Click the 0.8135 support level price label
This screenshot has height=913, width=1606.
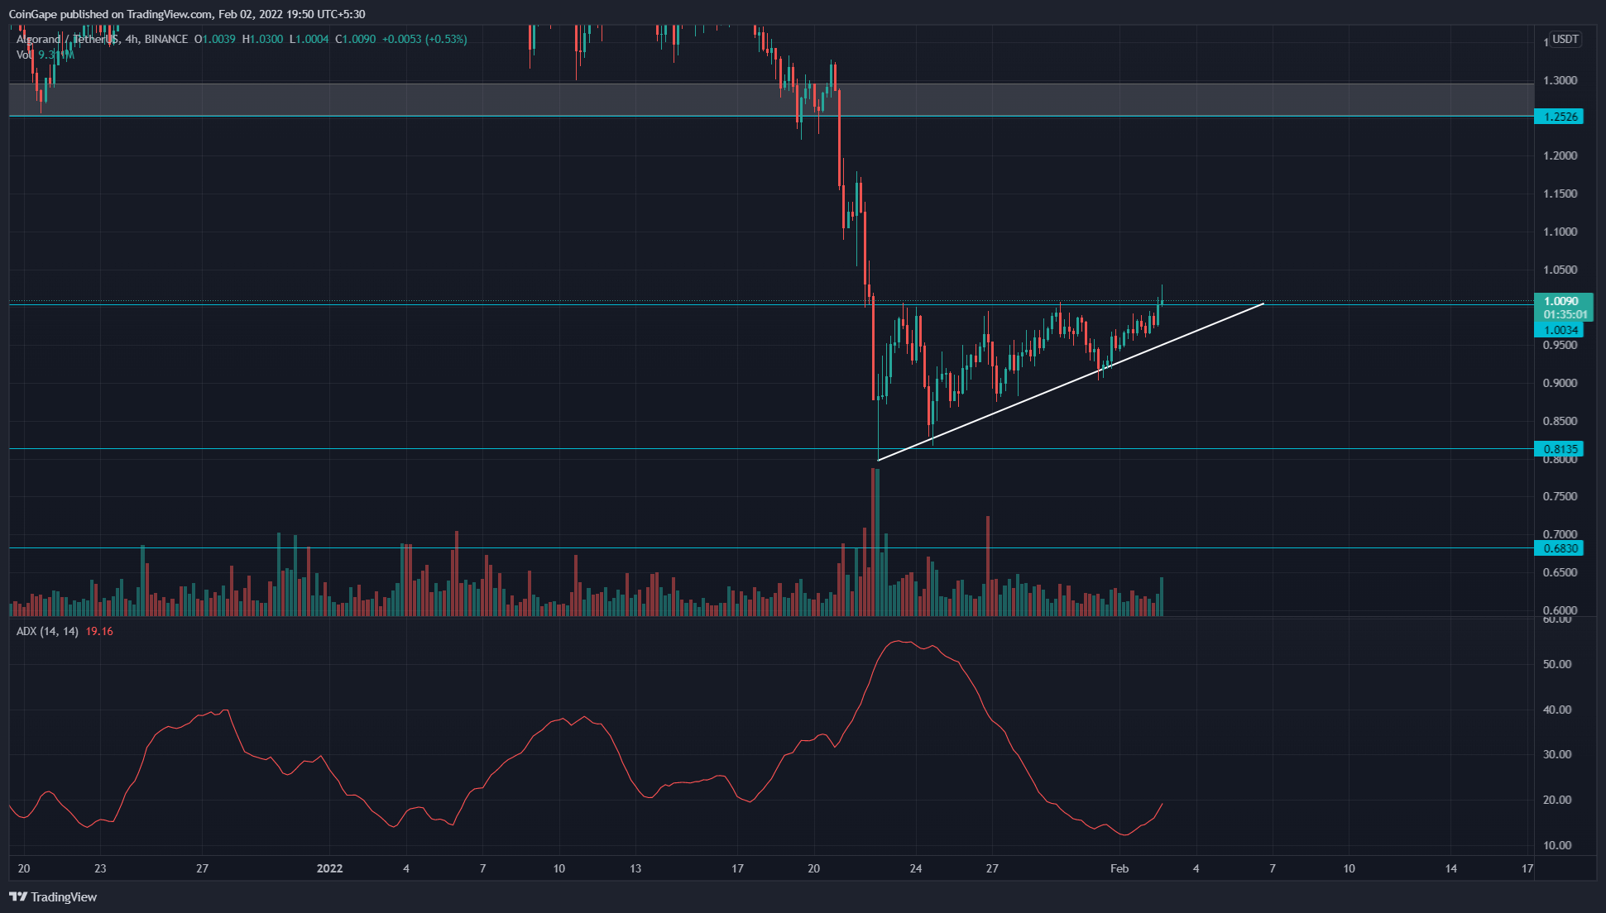[x=1559, y=449]
